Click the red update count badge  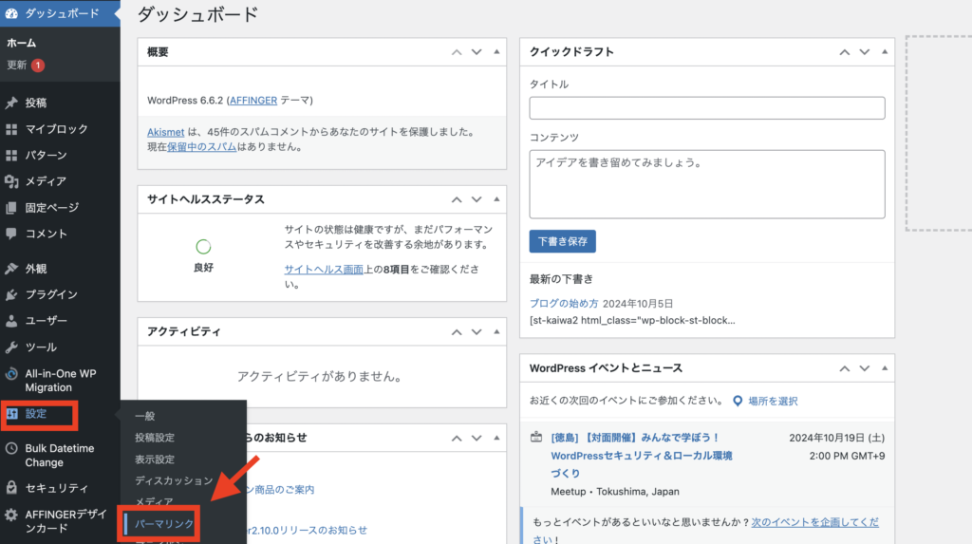[x=38, y=66]
